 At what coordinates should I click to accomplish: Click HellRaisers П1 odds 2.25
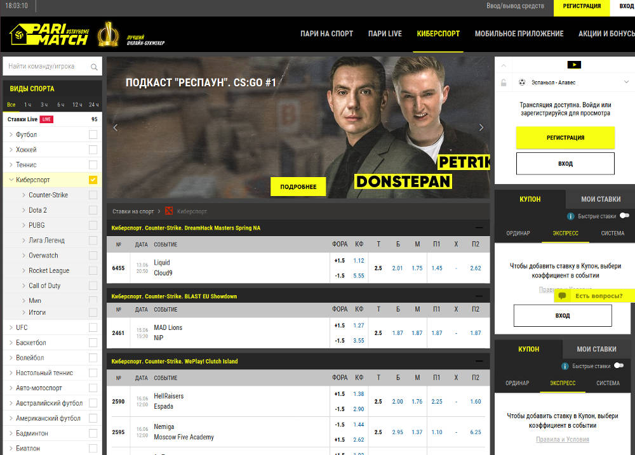click(x=437, y=402)
